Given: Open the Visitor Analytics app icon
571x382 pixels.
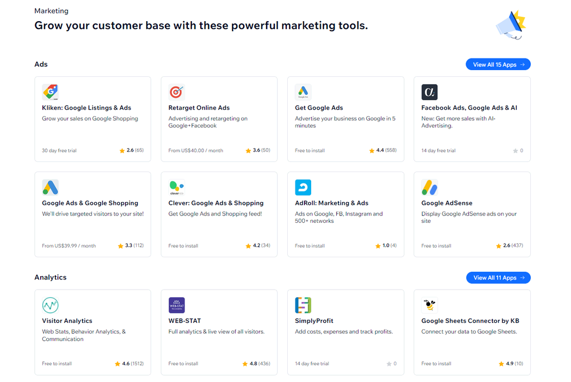Looking at the screenshot, I should pyautogui.click(x=50, y=305).
